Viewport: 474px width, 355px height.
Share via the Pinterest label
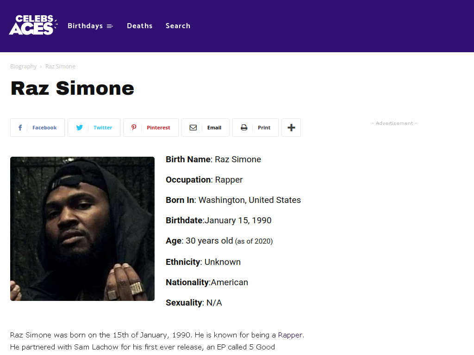pos(158,128)
